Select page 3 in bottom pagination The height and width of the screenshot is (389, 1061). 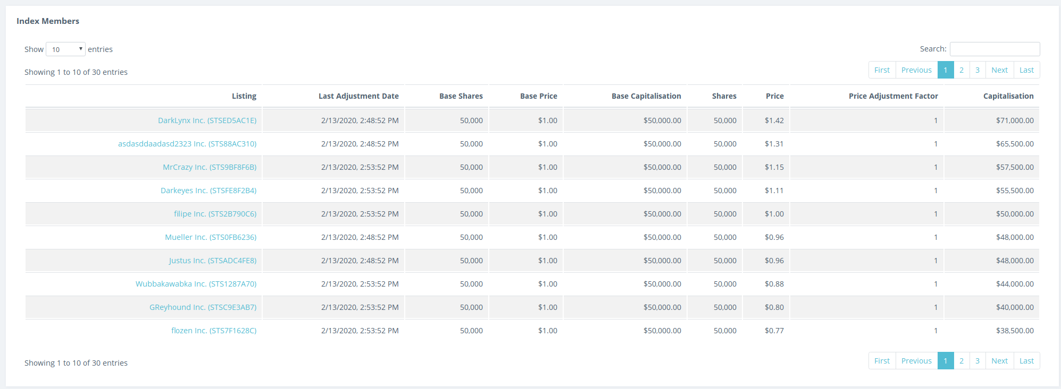(x=978, y=361)
